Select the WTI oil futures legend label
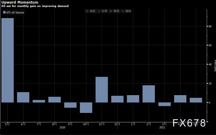Viewport: 216px width, 135px height. click(15, 12)
